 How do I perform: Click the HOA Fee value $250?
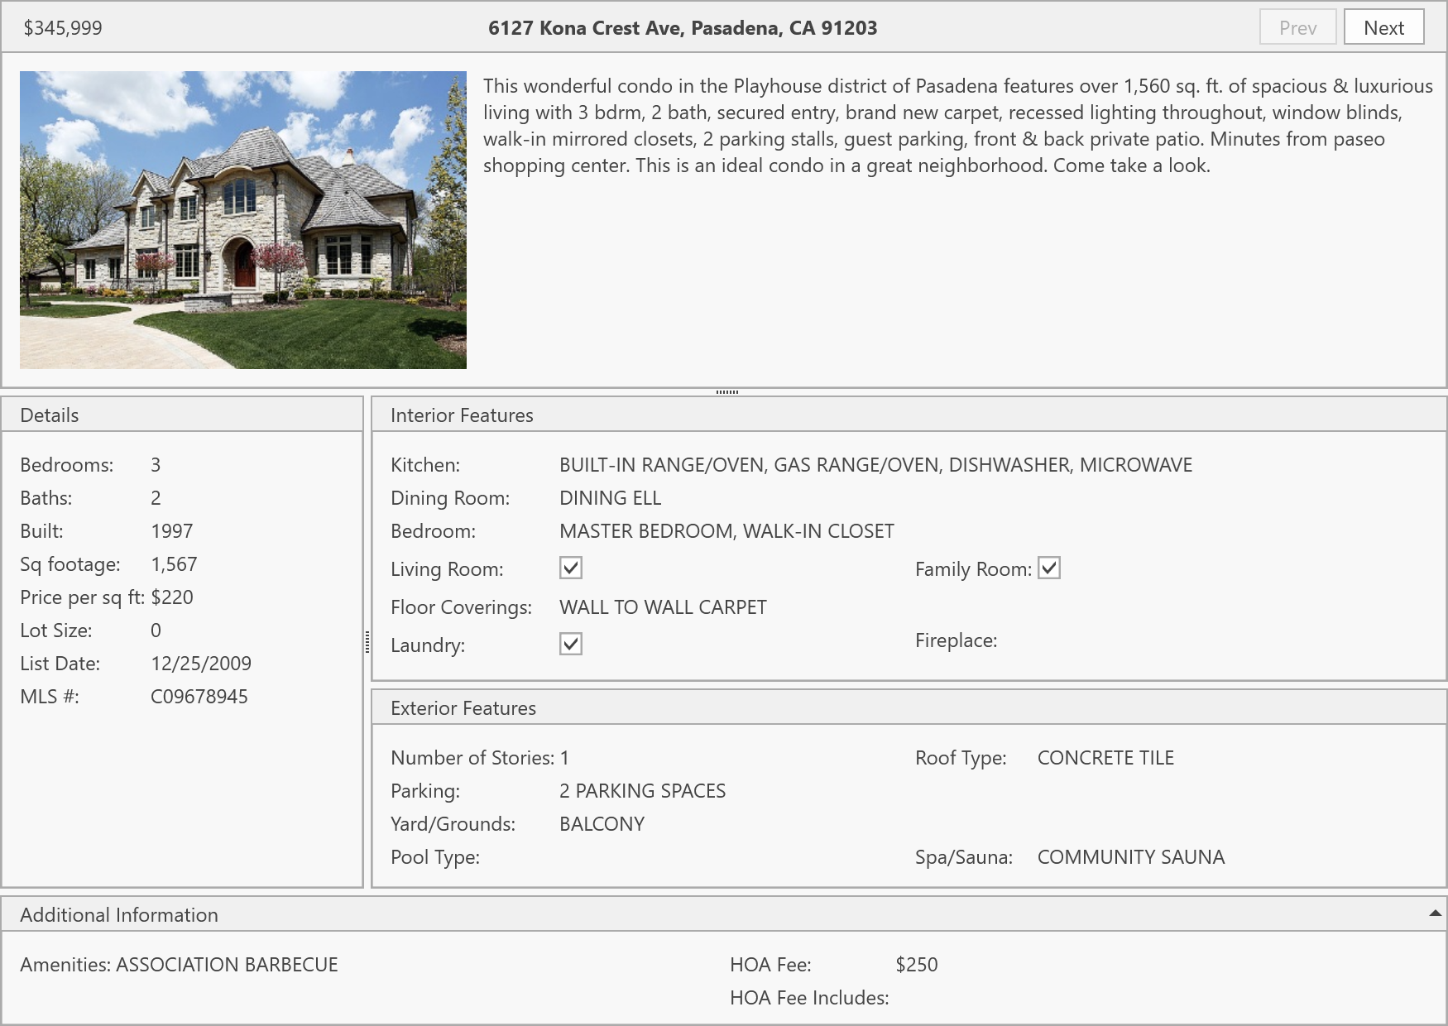[x=917, y=965]
